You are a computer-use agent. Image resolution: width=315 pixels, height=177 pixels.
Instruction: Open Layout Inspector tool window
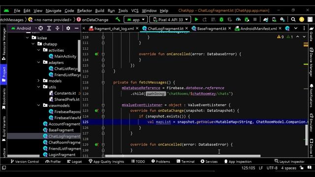tap(289, 161)
